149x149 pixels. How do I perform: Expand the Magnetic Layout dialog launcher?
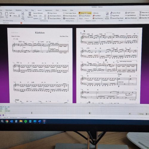click(102, 21)
